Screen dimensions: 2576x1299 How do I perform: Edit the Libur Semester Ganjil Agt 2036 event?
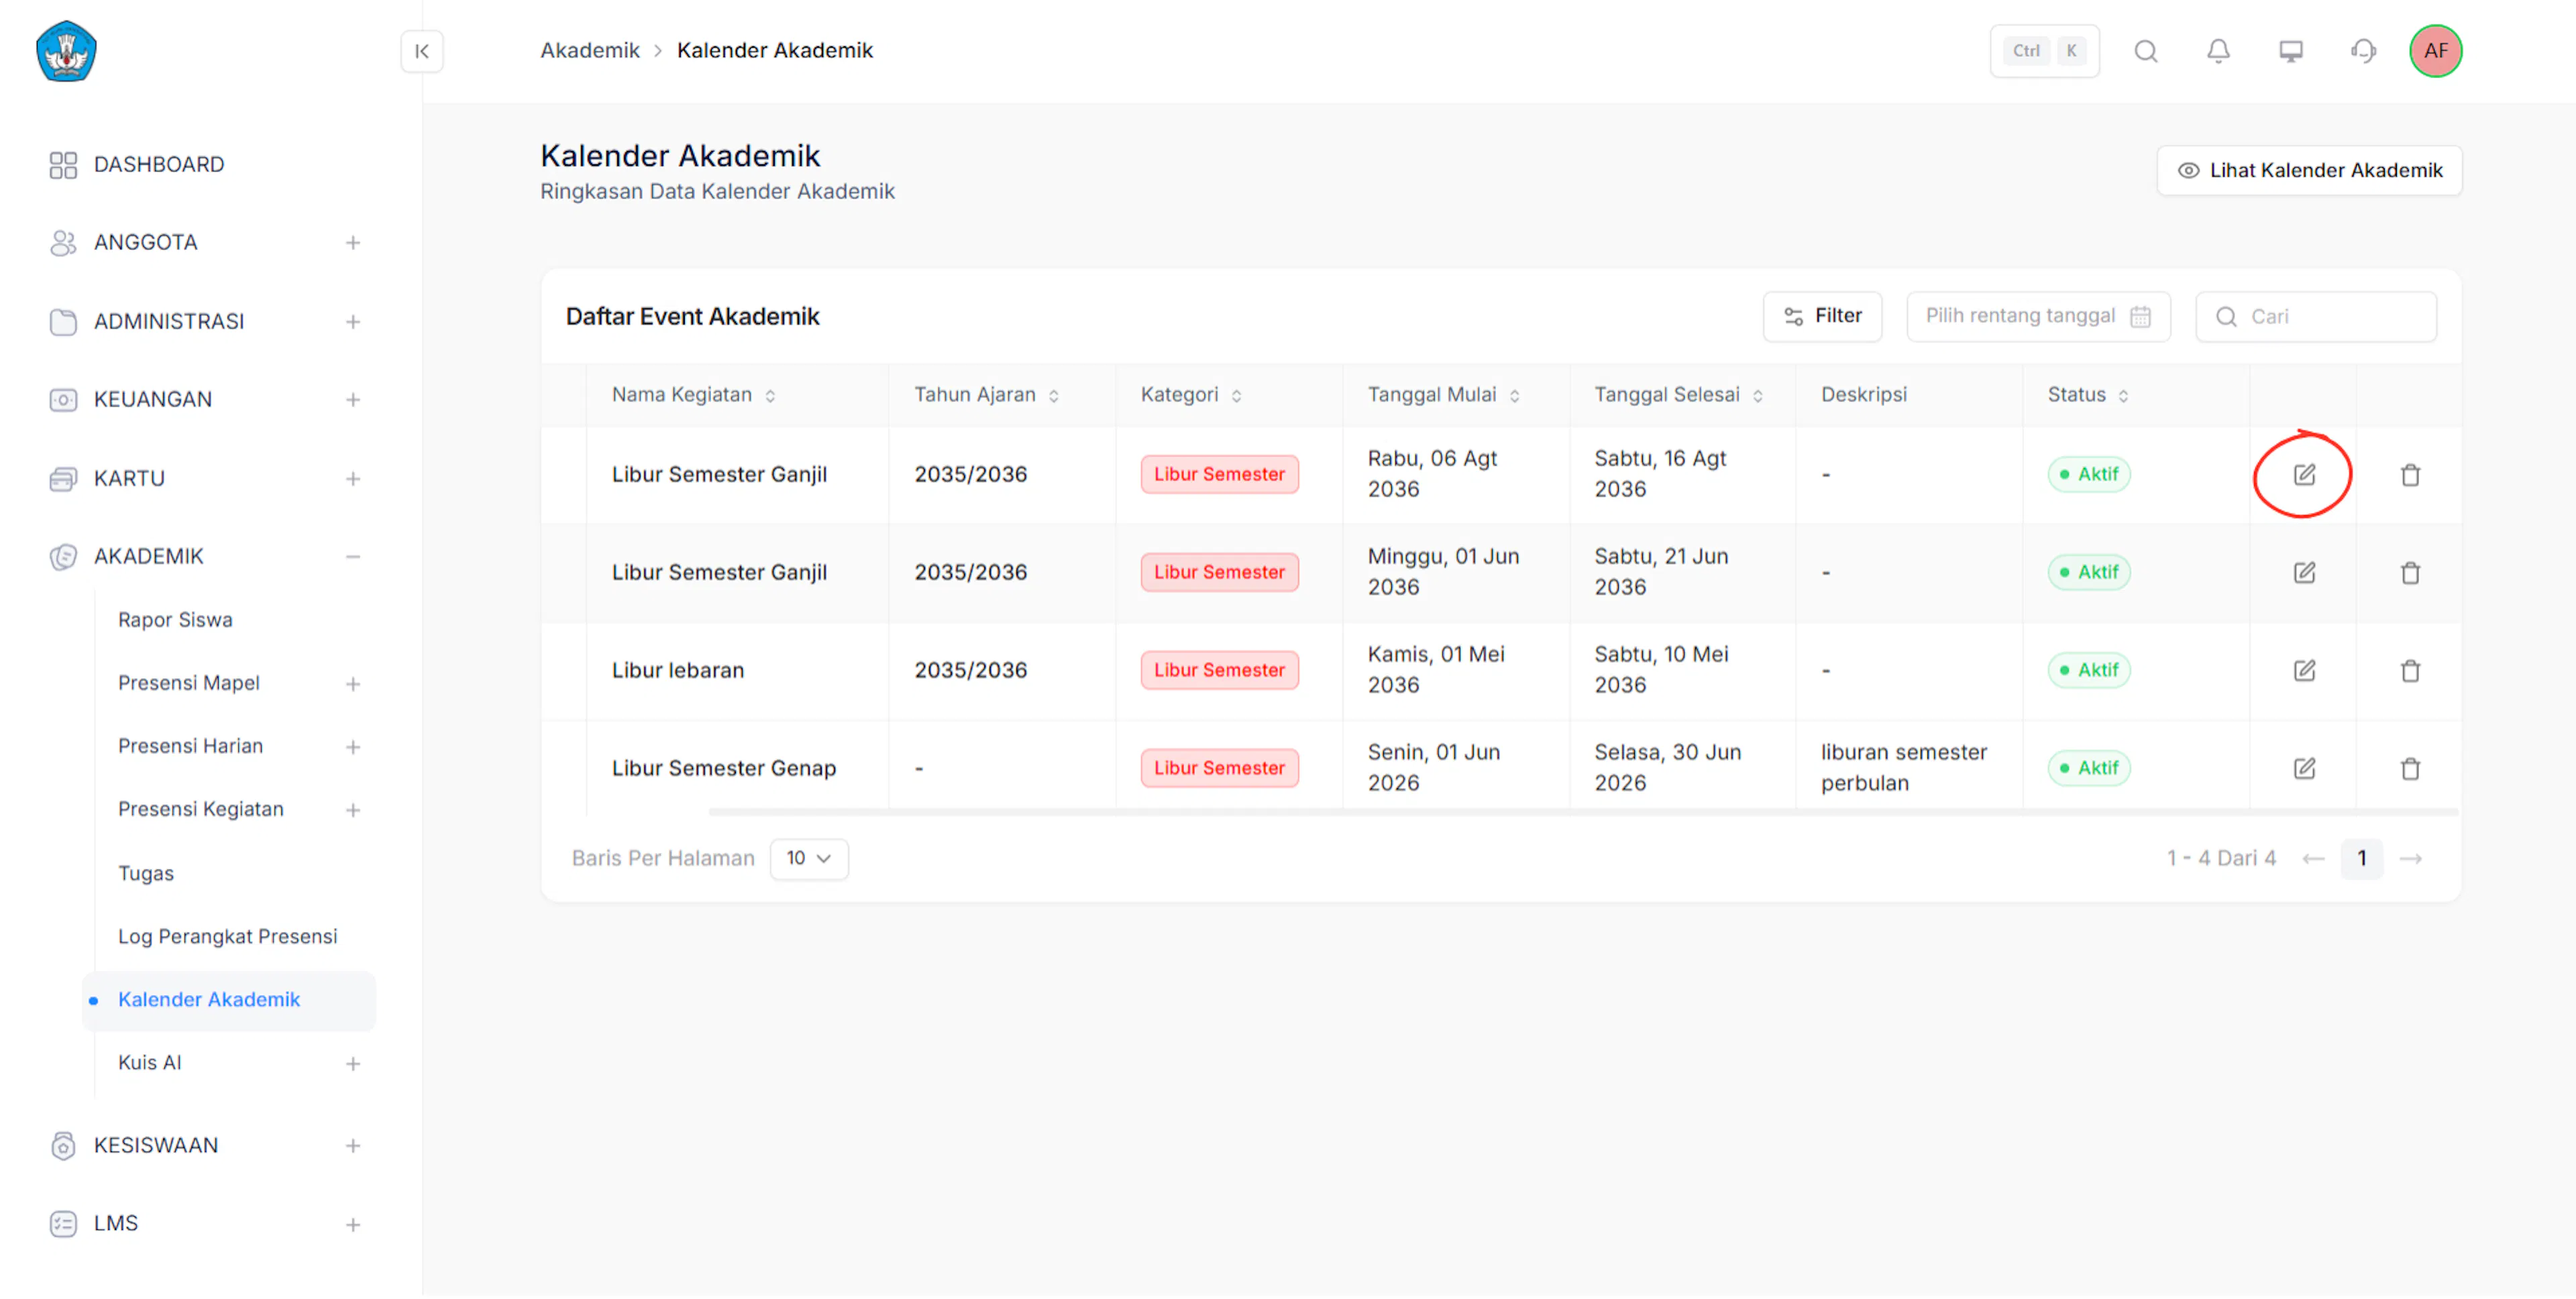[x=2304, y=475]
